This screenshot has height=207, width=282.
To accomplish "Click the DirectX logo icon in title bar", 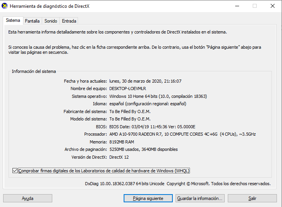I will point(5,6).
